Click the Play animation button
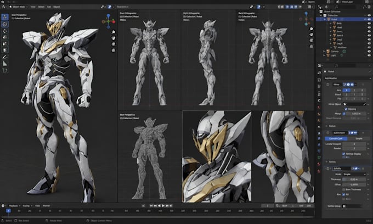Viewport: 373px width, 224px height. pyautogui.click(x=163, y=206)
